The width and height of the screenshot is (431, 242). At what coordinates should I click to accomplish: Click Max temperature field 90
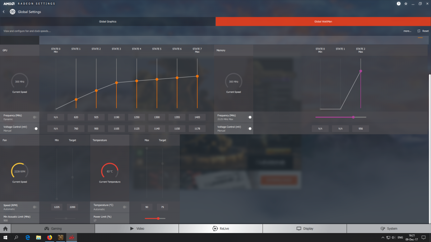click(x=147, y=207)
